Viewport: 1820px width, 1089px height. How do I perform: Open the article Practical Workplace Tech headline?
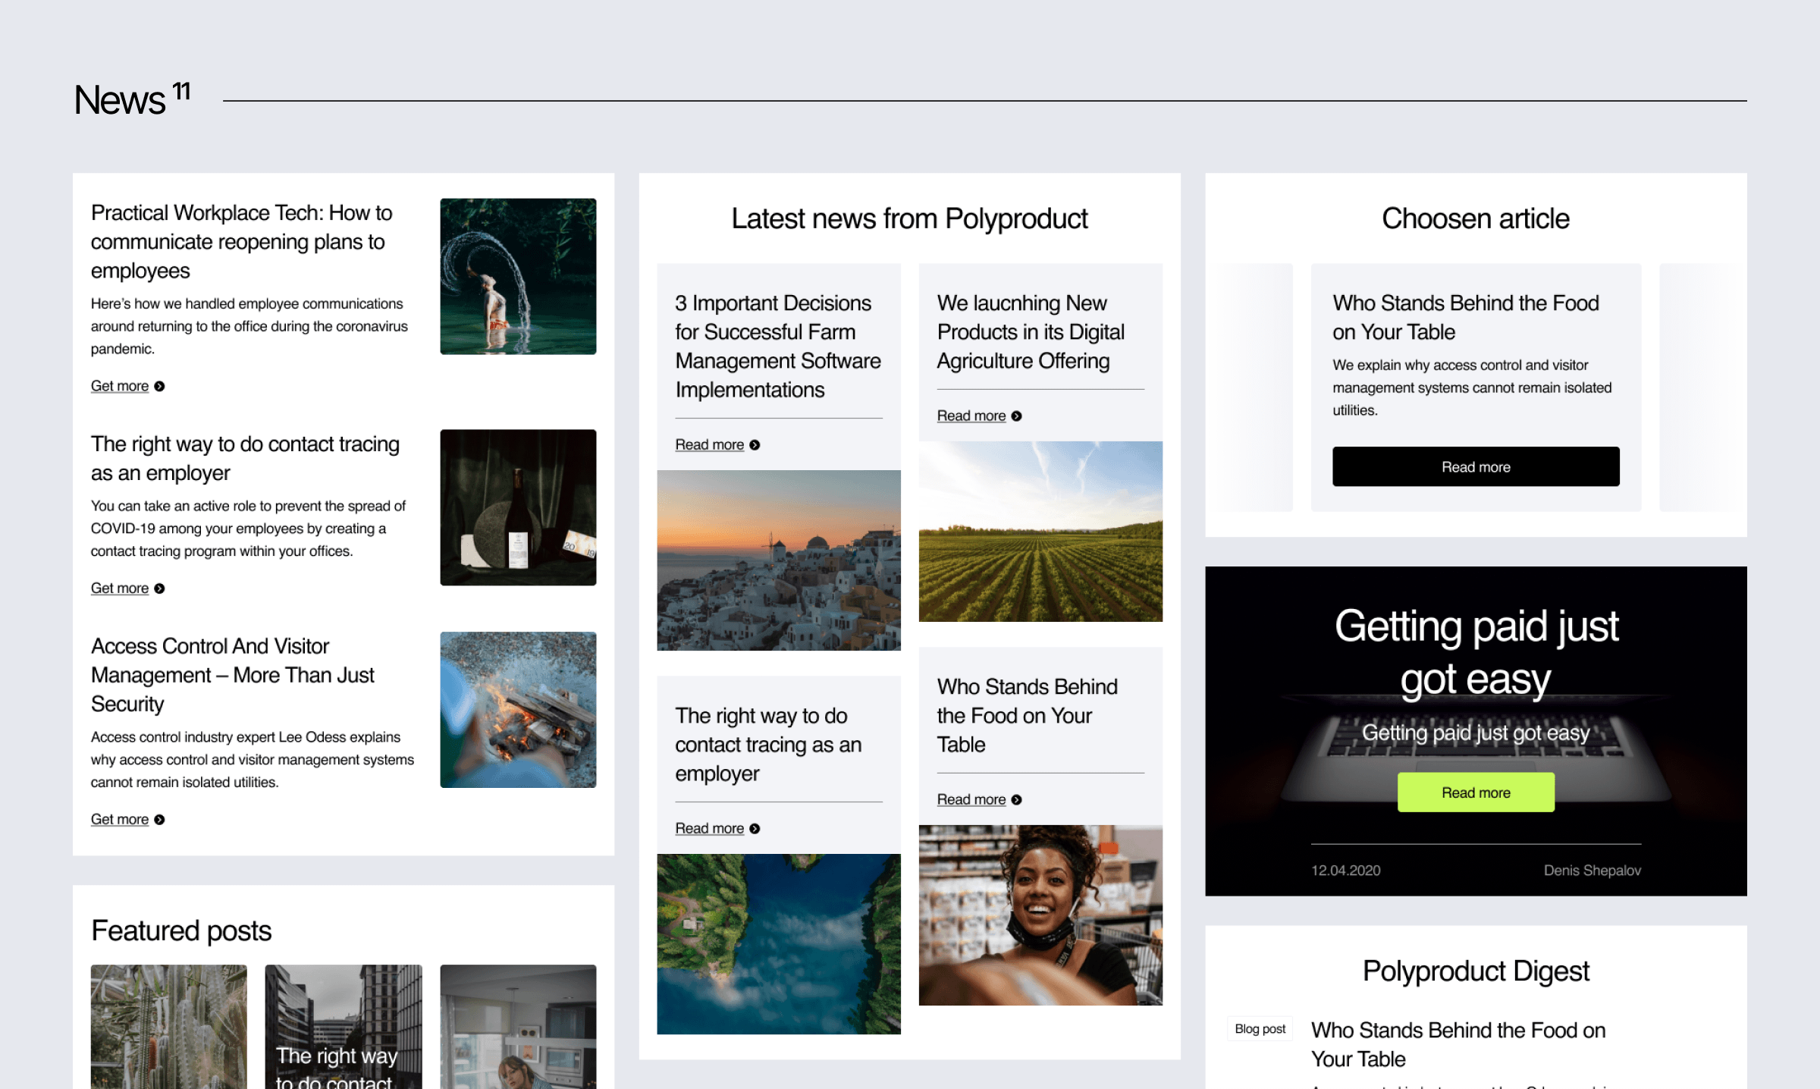pos(241,241)
